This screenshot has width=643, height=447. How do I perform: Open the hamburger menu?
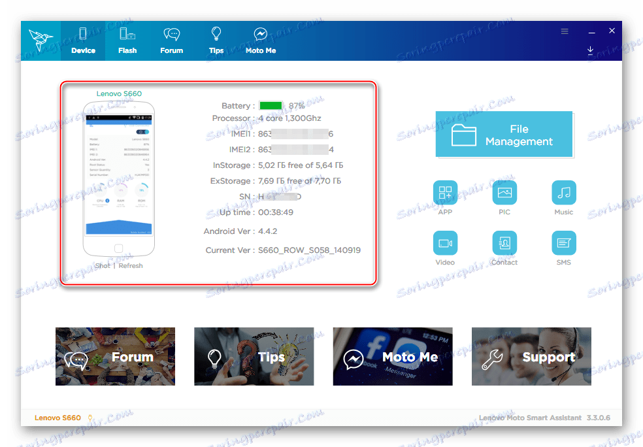coord(564,31)
